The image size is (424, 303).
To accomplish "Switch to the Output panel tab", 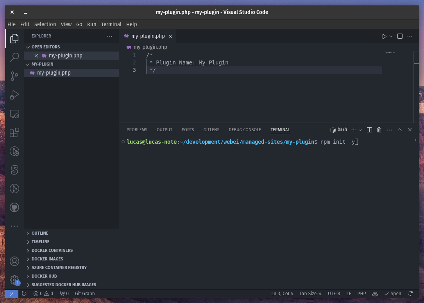I will click(x=165, y=130).
